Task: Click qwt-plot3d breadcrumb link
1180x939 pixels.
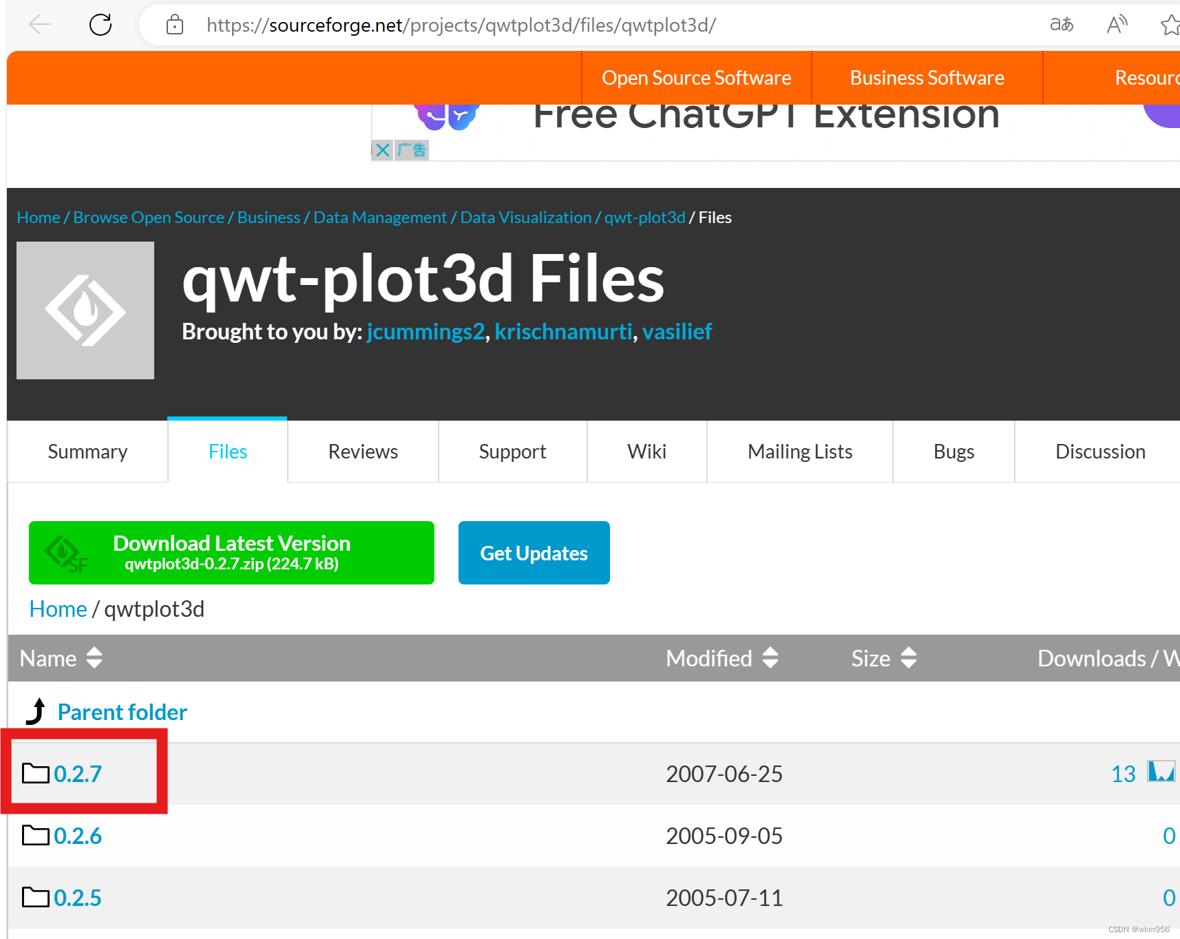Action: [645, 218]
